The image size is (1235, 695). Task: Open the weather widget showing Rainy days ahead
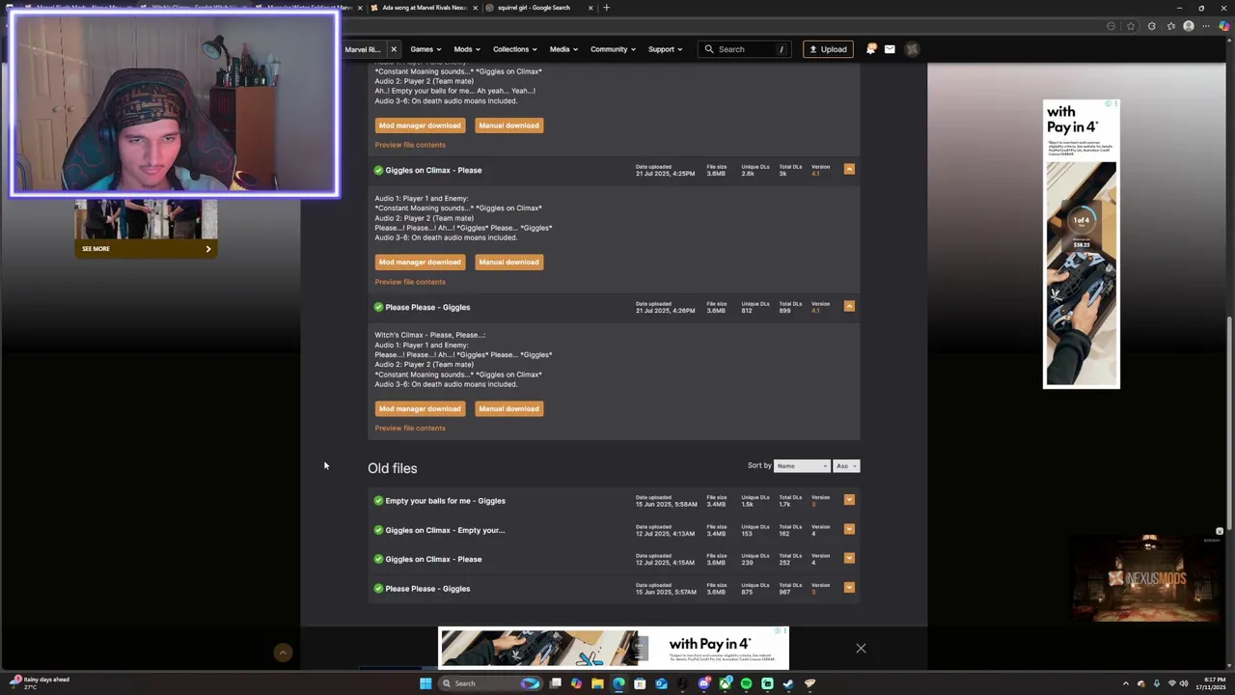41,682
